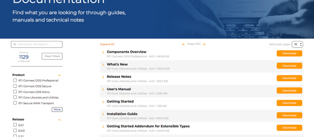Click the Release section heading
Viewport: 314px width, 137px height.
pyautogui.click(x=18, y=119)
